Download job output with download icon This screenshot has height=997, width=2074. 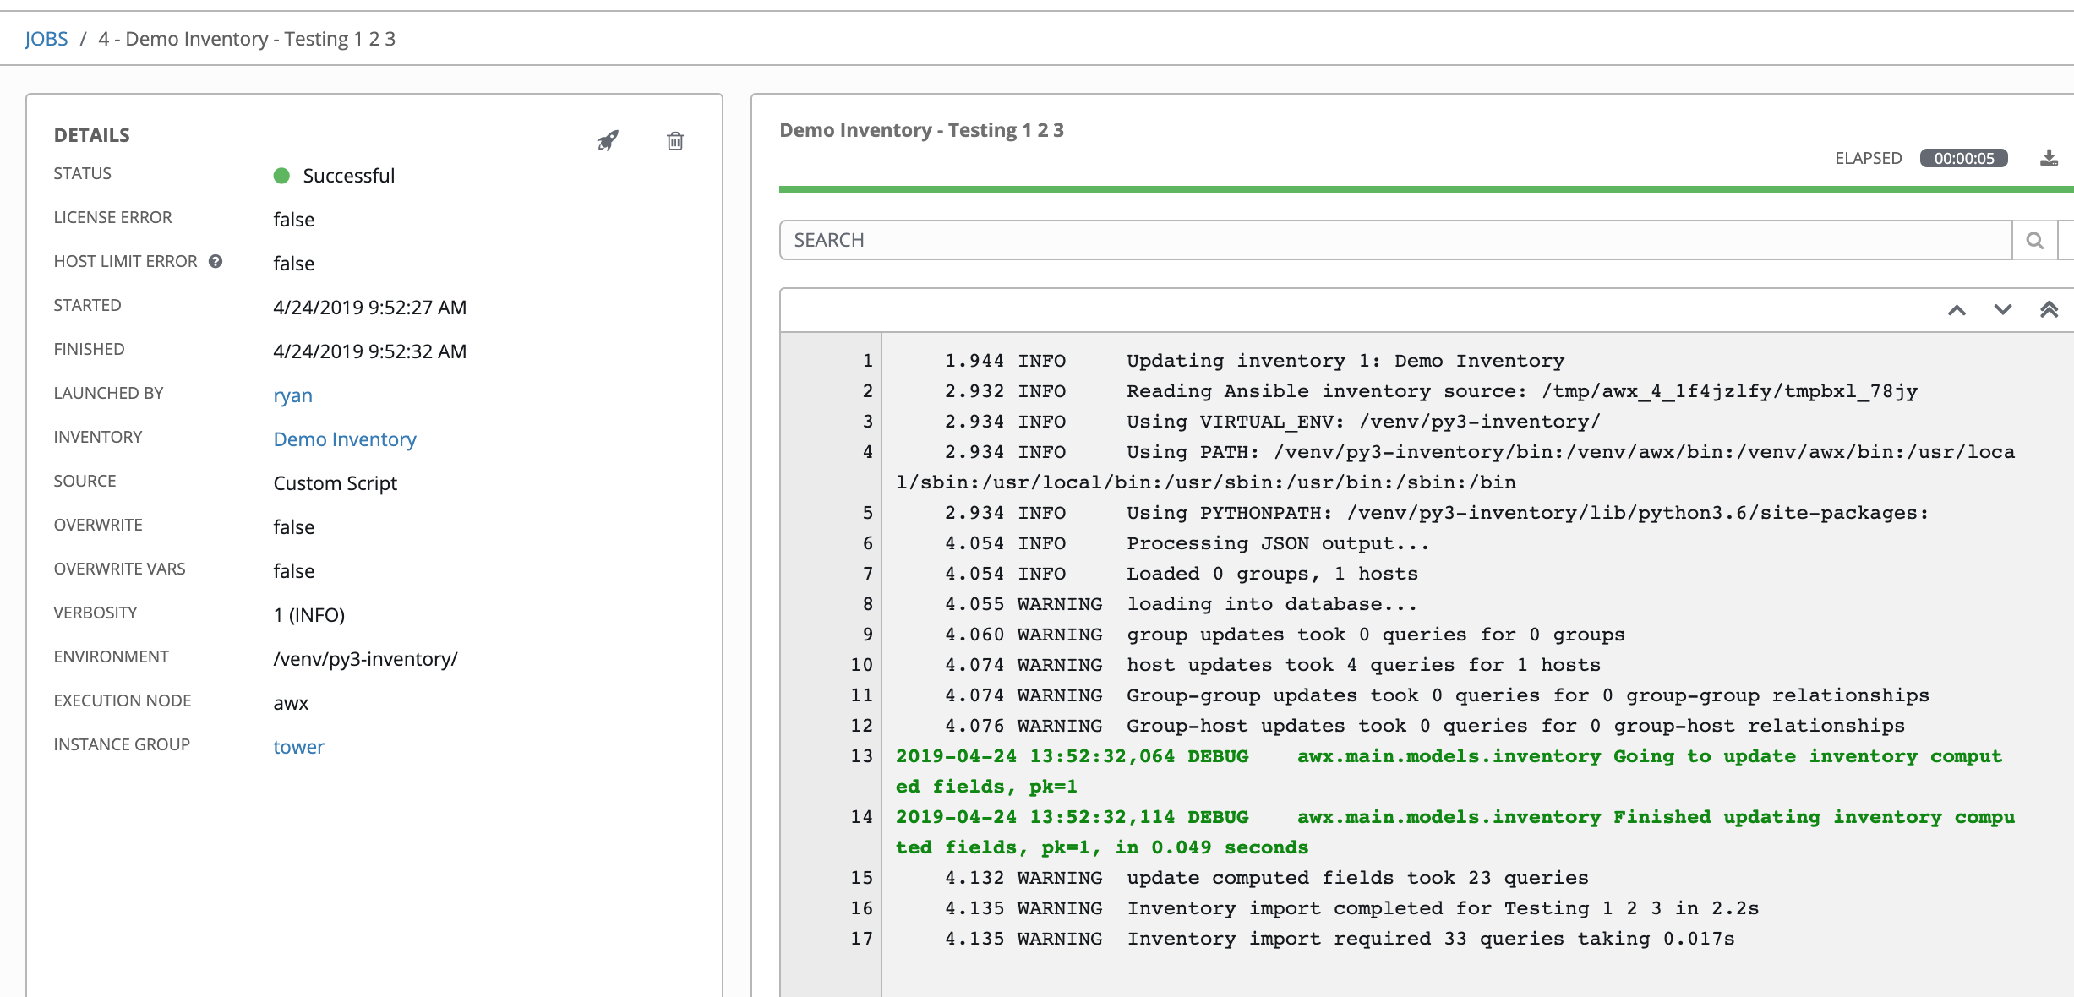[x=2049, y=158]
